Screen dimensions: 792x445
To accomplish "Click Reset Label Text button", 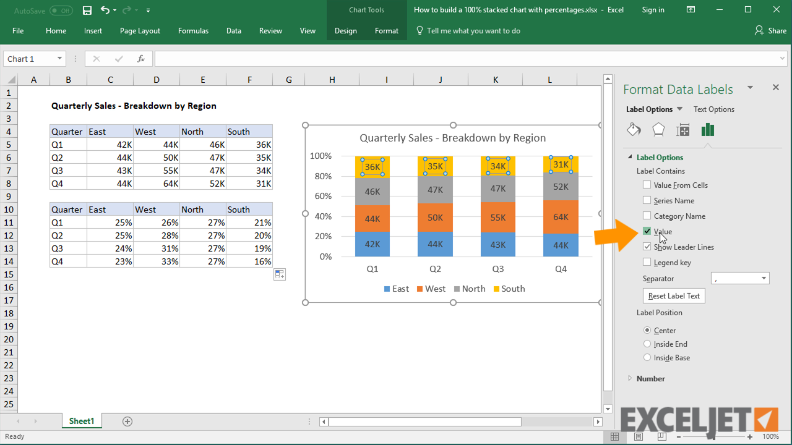I will (674, 296).
